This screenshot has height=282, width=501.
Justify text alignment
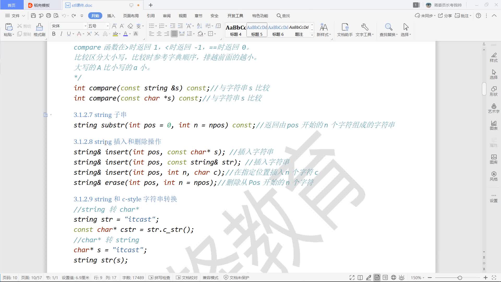[174, 34]
